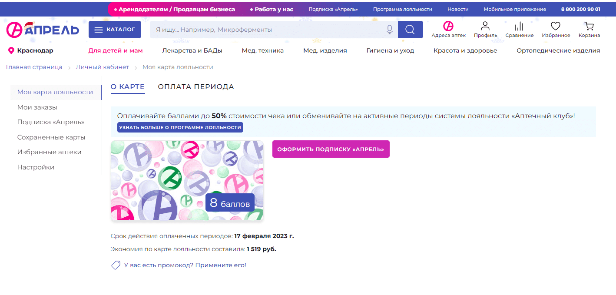
Task: Switch to О карте tab
Action: coord(127,87)
